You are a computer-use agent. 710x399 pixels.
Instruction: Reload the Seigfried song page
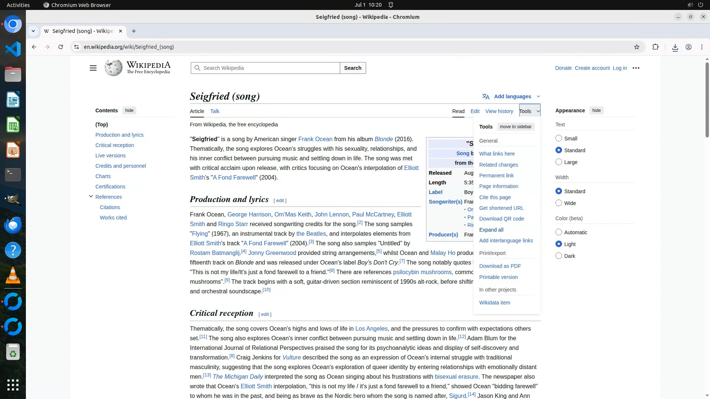coord(61,47)
